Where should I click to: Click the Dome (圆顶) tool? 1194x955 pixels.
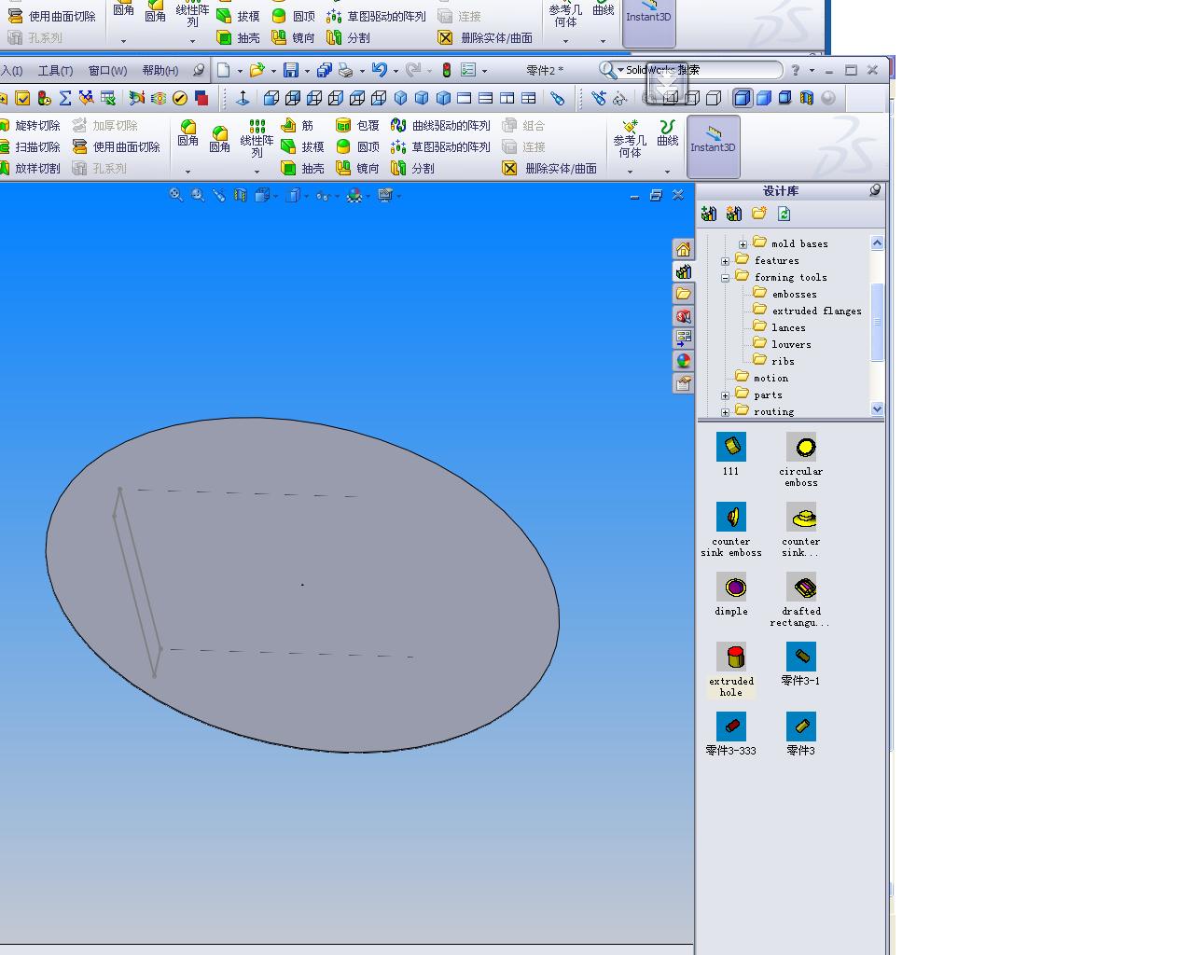point(358,146)
